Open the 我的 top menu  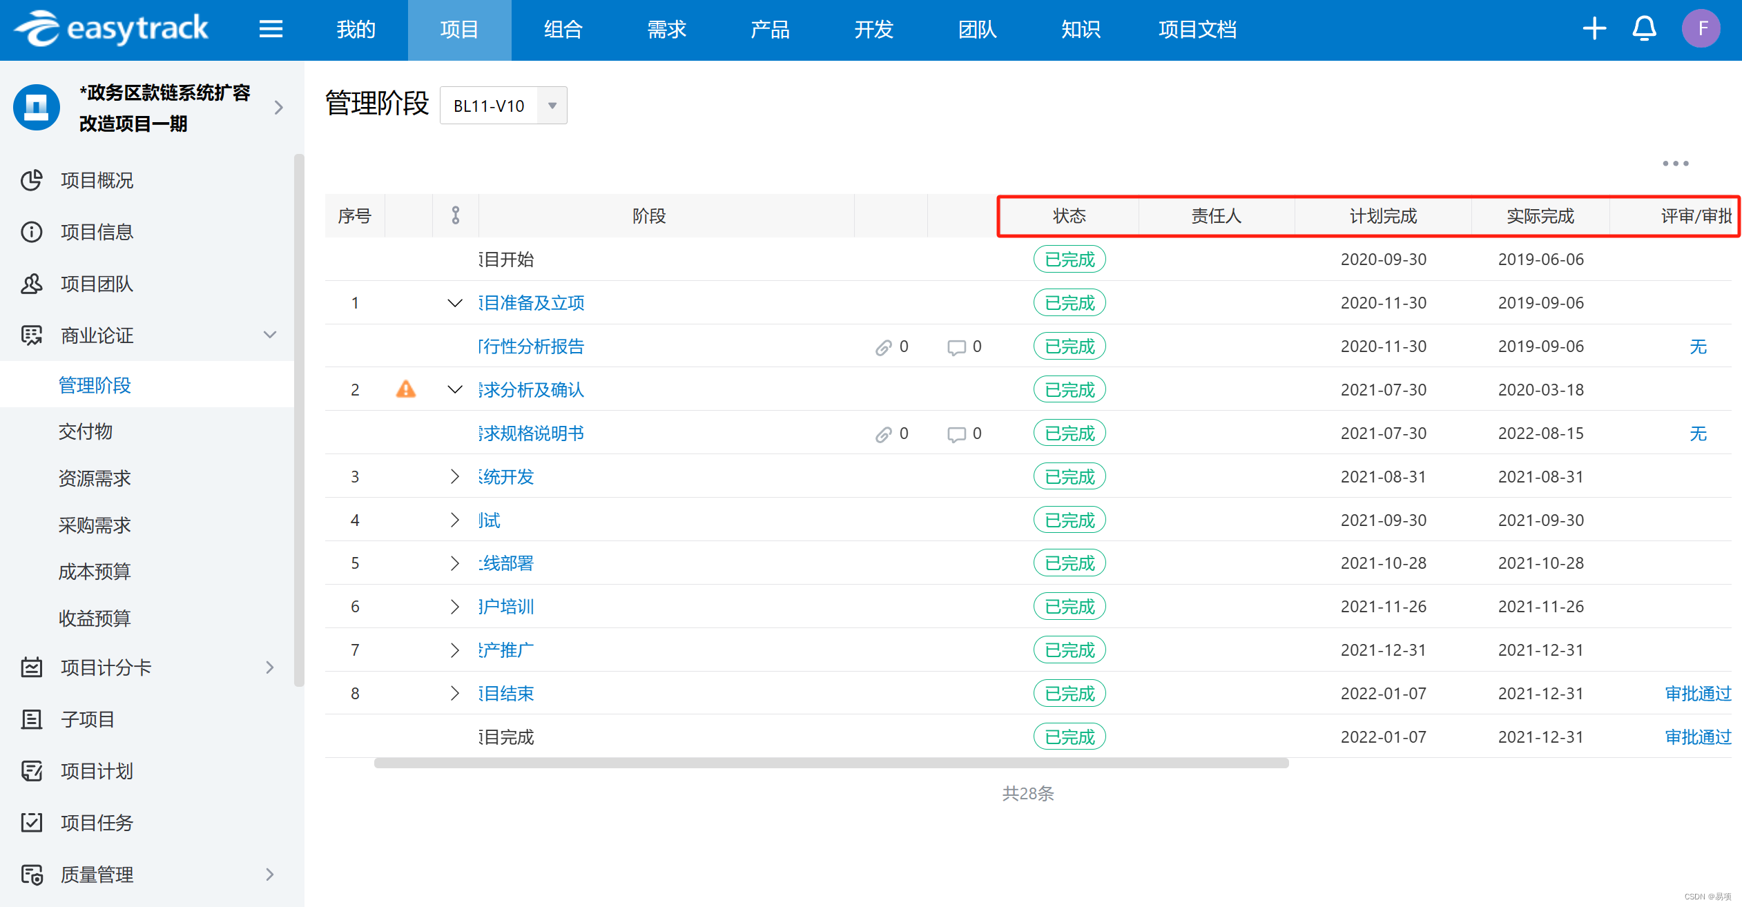[x=356, y=29]
